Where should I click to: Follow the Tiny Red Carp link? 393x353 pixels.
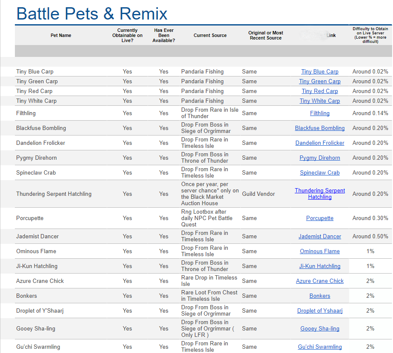click(319, 91)
